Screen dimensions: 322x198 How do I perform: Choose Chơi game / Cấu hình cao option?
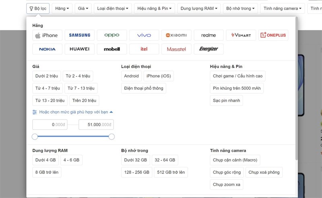[x=237, y=76]
